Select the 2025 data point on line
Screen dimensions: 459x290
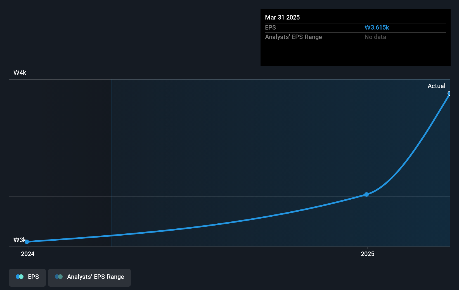[x=366, y=194]
